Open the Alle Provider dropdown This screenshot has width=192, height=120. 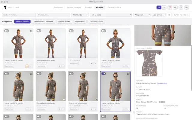pos(80,15)
